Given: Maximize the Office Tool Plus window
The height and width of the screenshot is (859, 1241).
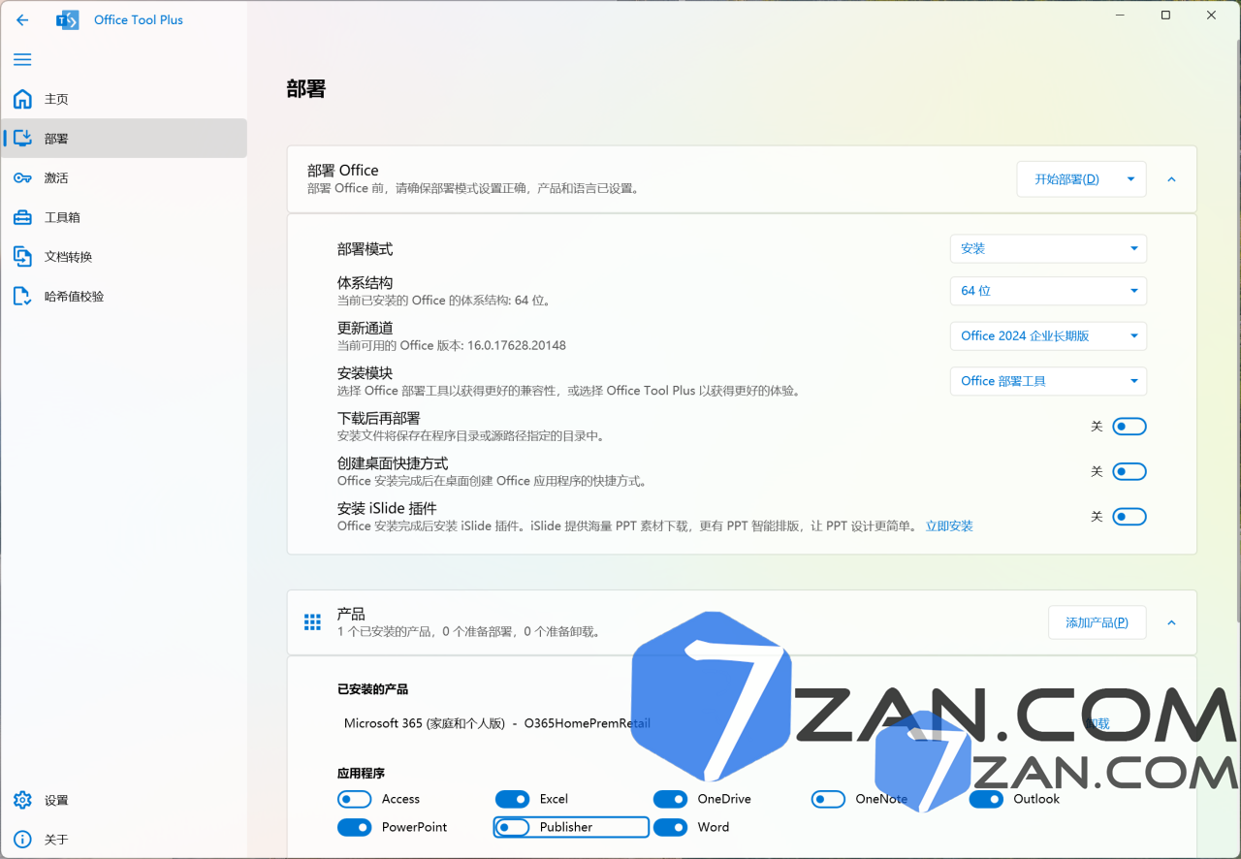Looking at the screenshot, I should pos(1165,16).
